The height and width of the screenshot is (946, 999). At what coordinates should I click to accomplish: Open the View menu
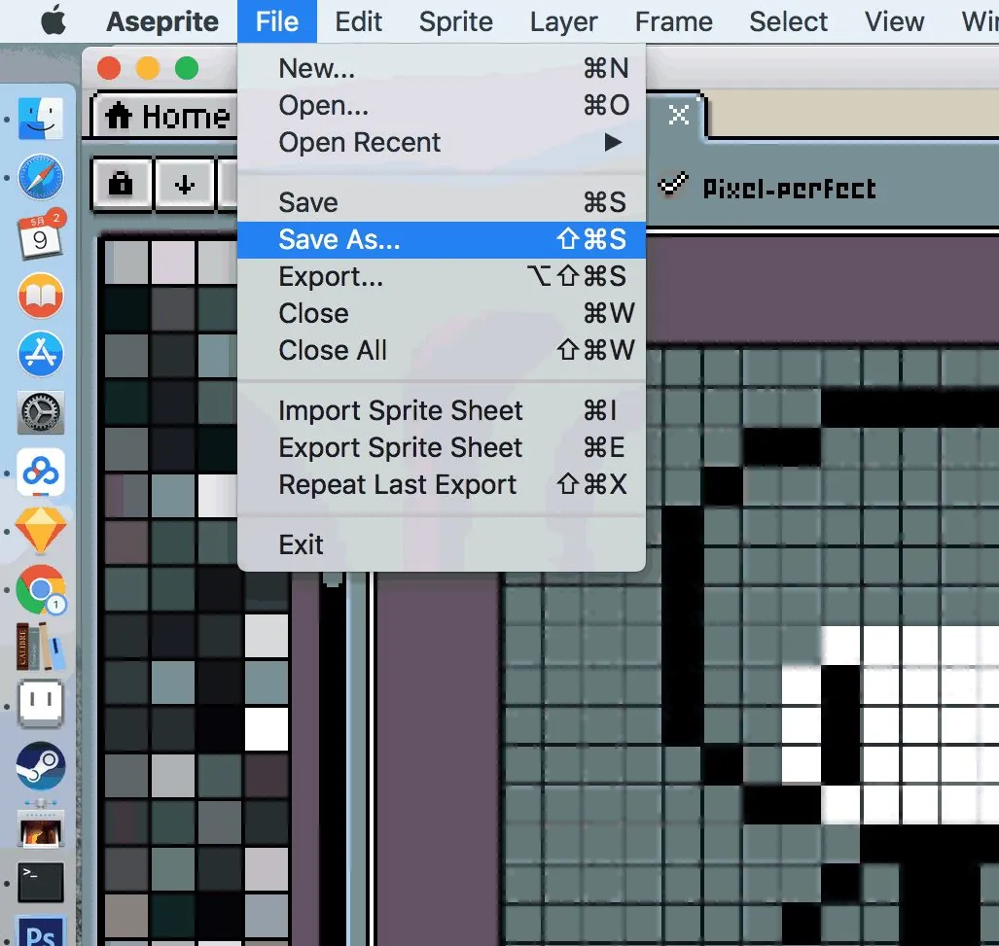(x=894, y=21)
